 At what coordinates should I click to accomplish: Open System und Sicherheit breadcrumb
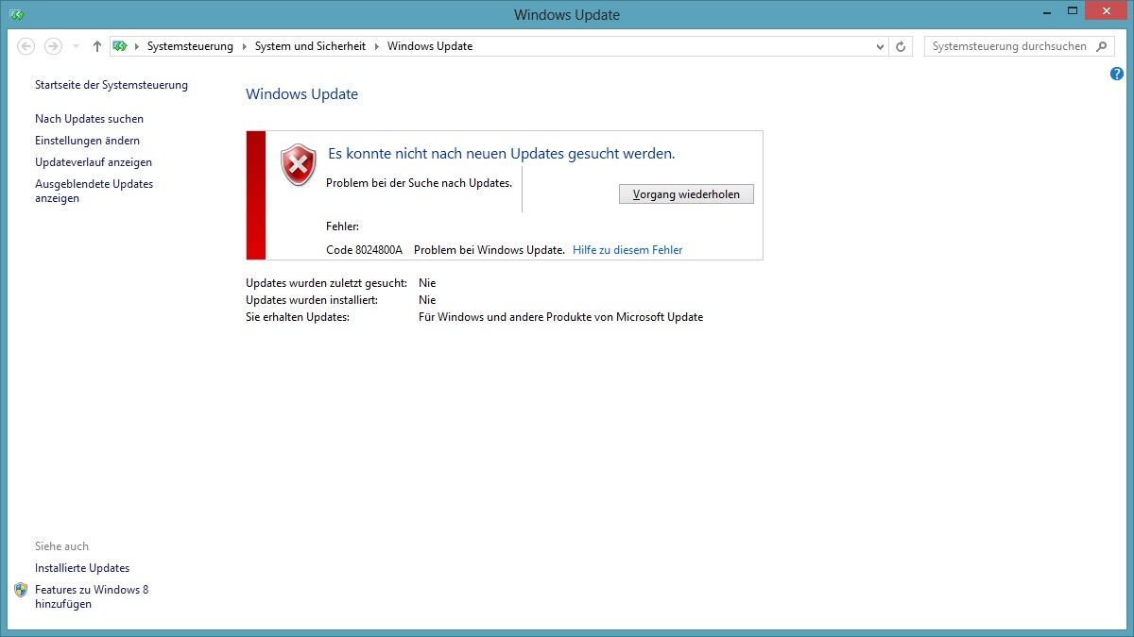(311, 46)
